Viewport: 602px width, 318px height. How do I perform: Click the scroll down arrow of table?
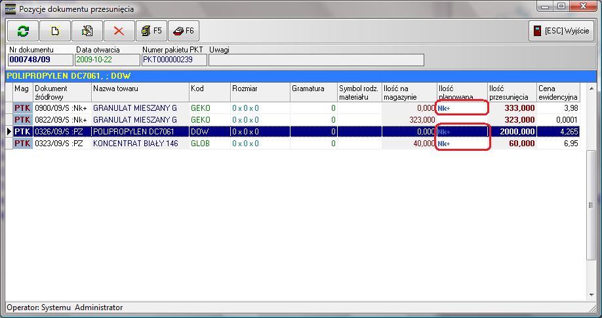coord(592,295)
